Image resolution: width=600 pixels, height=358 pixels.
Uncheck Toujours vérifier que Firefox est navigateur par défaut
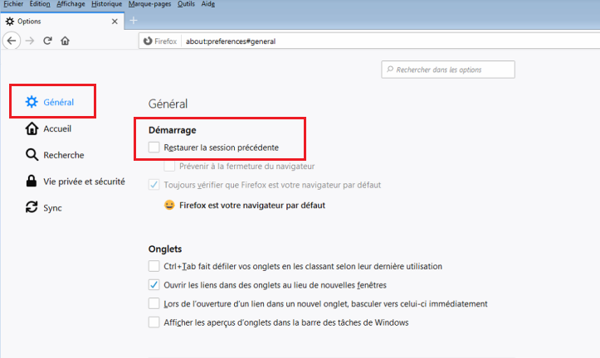pyautogui.click(x=154, y=185)
